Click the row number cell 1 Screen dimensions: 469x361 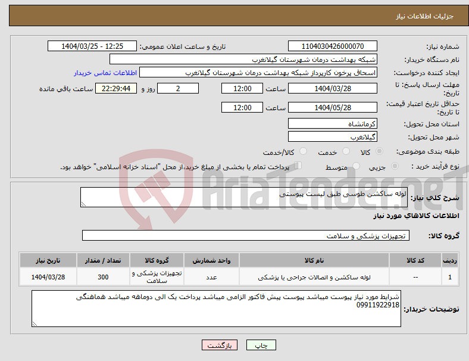point(449,277)
